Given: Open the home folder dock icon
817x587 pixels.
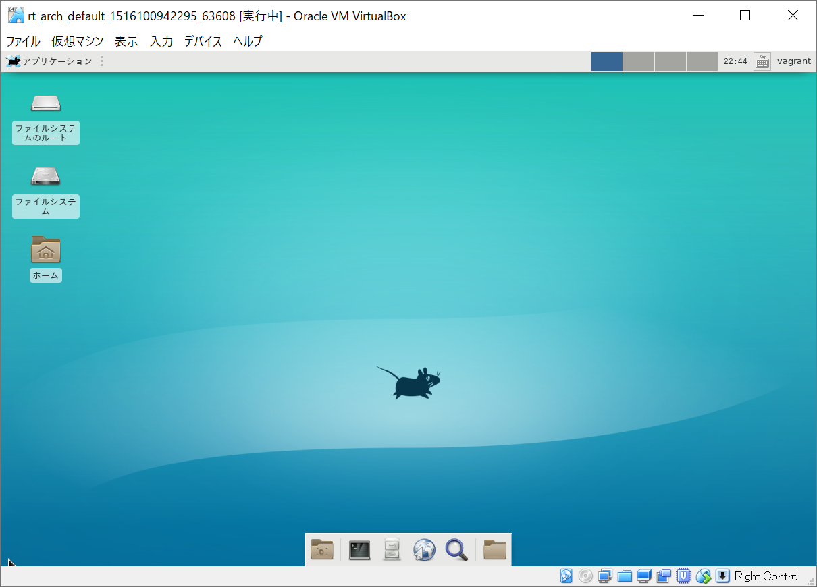Looking at the screenshot, I should click(495, 550).
